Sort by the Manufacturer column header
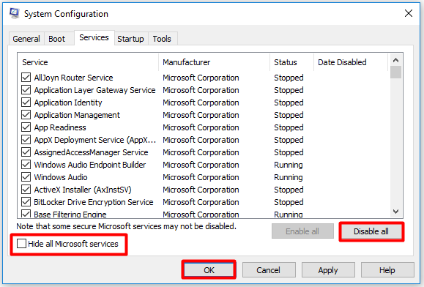The width and height of the screenshot is (424, 287). point(214,62)
